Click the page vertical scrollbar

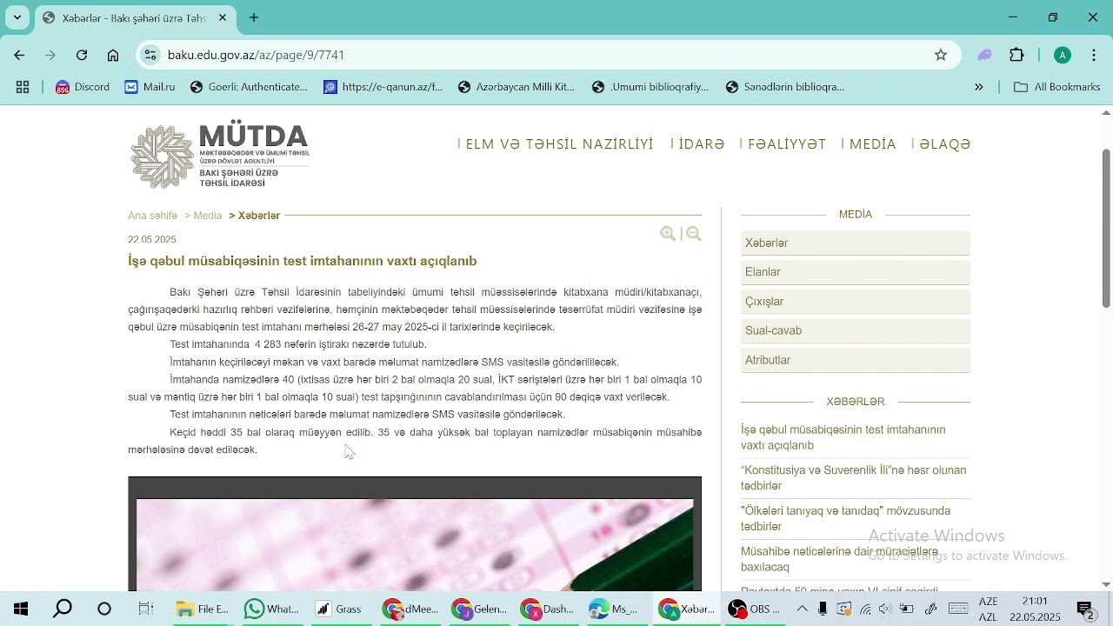click(1106, 228)
